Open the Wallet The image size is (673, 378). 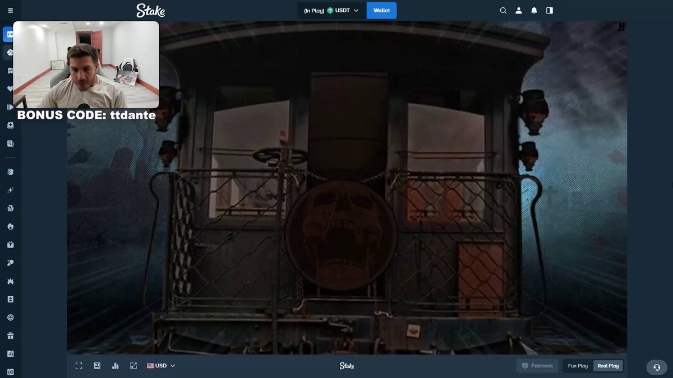pos(381,11)
